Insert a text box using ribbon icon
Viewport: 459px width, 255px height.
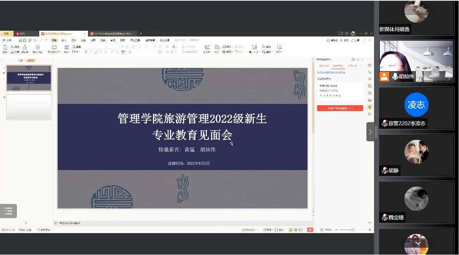click(207, 47)
